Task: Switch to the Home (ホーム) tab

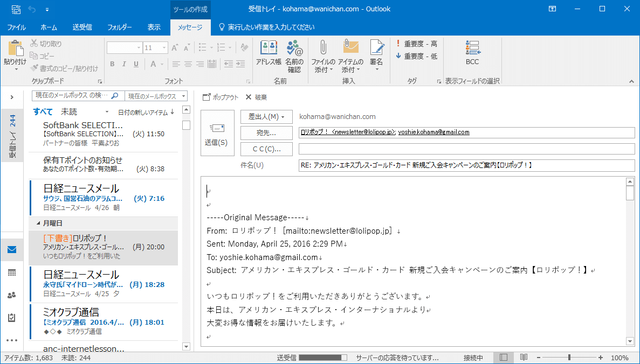Action: click(x=49, y=27)
